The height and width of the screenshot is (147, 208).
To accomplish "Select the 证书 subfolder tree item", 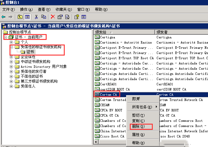I will (30, 52).
